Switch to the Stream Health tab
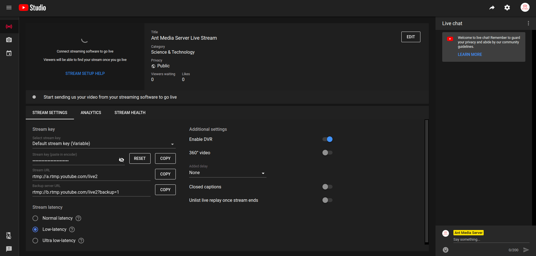This screenshot has height=256, width=536. [x=130, y=113]
